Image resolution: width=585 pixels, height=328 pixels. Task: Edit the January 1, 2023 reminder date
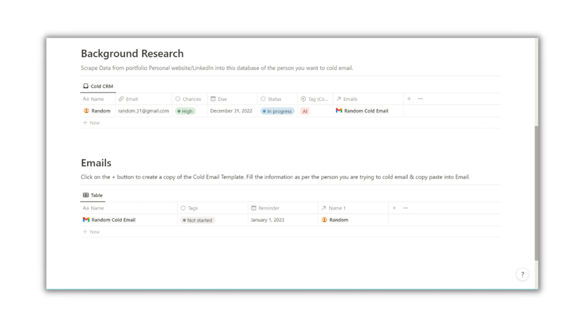pyautogui.click(x=268, y=220)
